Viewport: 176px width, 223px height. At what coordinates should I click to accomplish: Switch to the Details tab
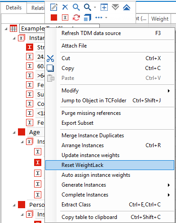(14, 8)
